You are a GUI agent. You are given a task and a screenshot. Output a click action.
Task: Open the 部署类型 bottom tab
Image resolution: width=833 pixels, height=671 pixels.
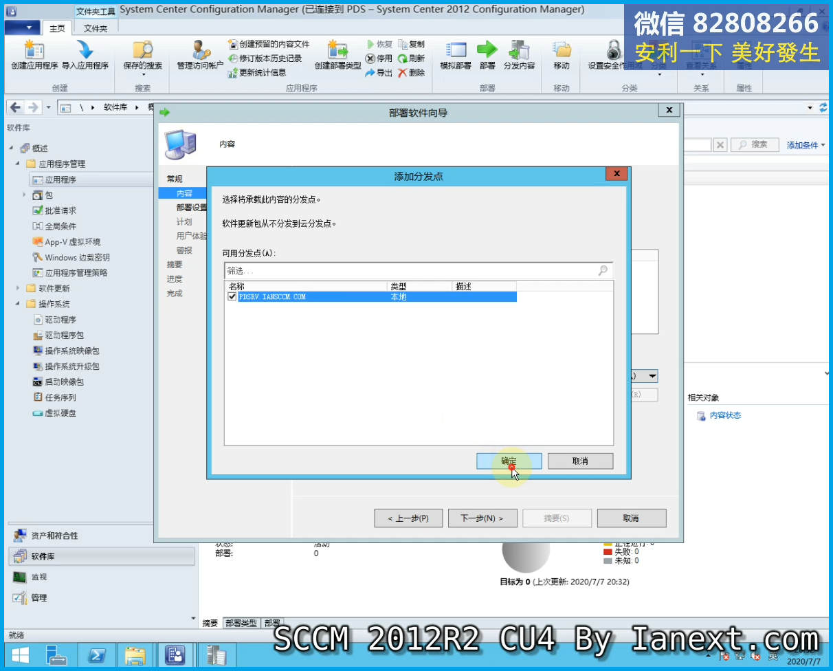[241, 623]
